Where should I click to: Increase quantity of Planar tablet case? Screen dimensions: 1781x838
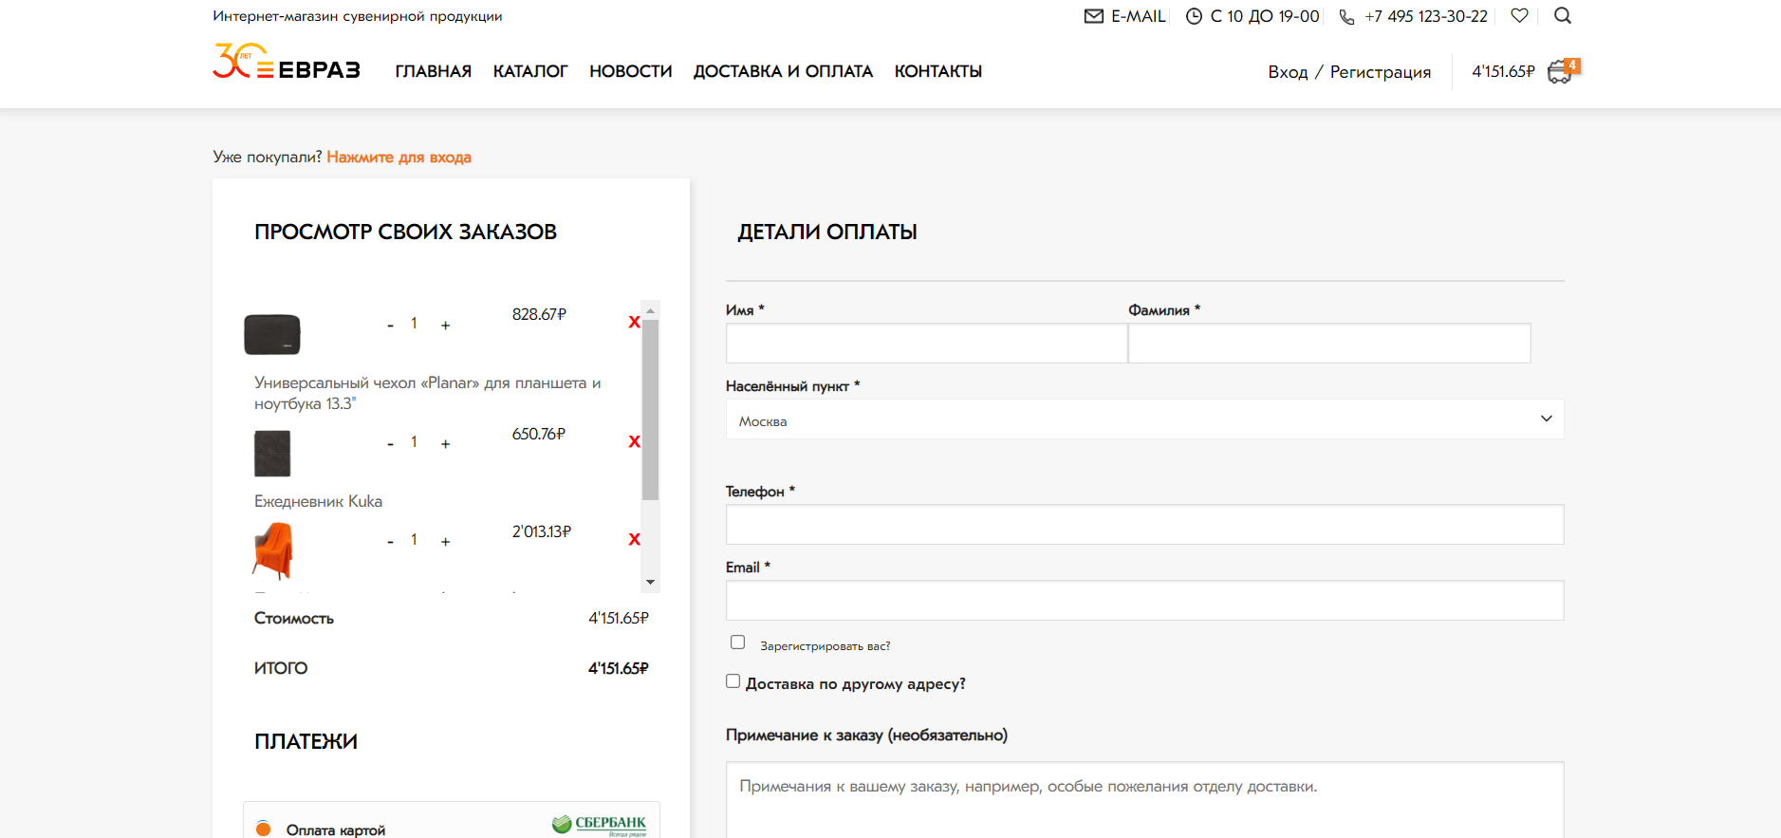[445, 326]
